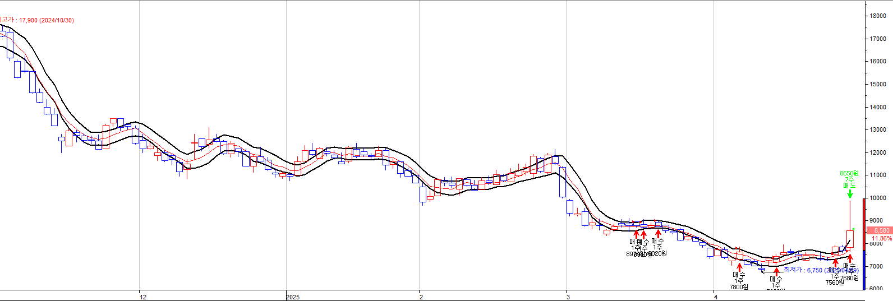Screen dimensions: 893x301
Task: Click the red buy arrow above 7800원
Action: tap(739, 267)
